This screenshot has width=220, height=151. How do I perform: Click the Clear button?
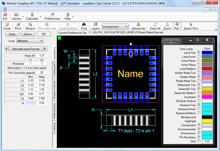(x=12, y=34)
